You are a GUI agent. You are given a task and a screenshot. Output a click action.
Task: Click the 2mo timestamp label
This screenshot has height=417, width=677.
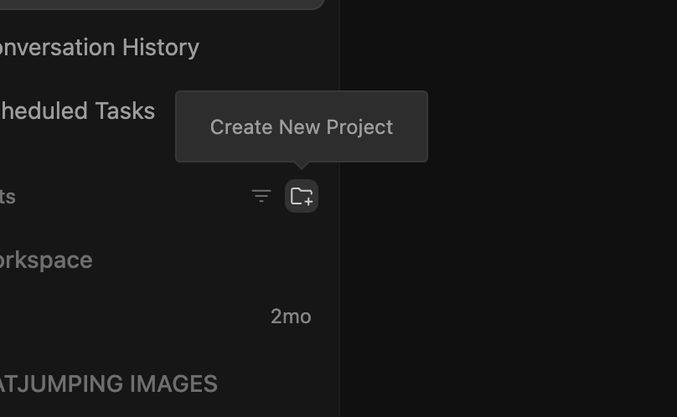[x=291, y=317]
